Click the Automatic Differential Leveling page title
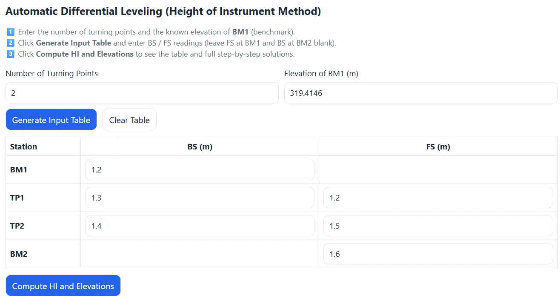This screenshot has height=298, width=560. click(x=163, y=11)
